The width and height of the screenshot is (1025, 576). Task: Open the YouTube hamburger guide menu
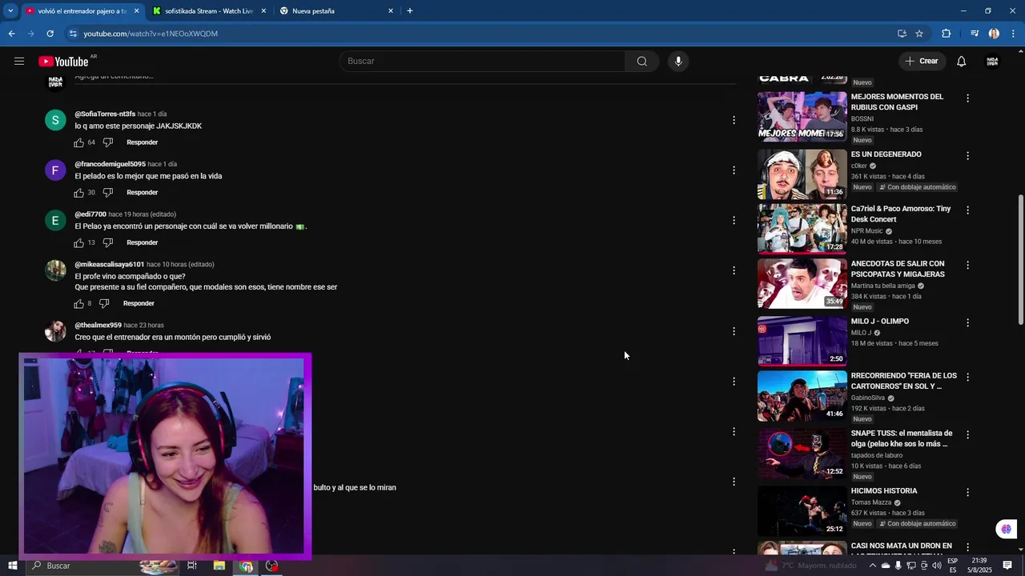click(19, 61)
